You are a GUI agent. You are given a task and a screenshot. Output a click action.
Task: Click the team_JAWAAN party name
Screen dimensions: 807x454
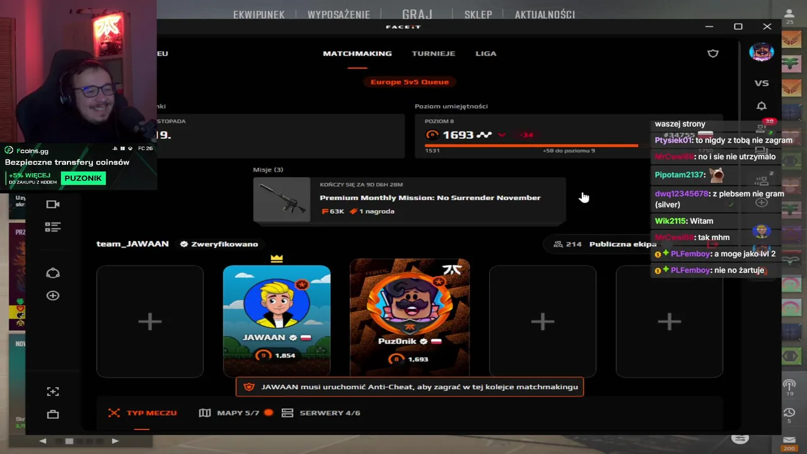[132, 244]
